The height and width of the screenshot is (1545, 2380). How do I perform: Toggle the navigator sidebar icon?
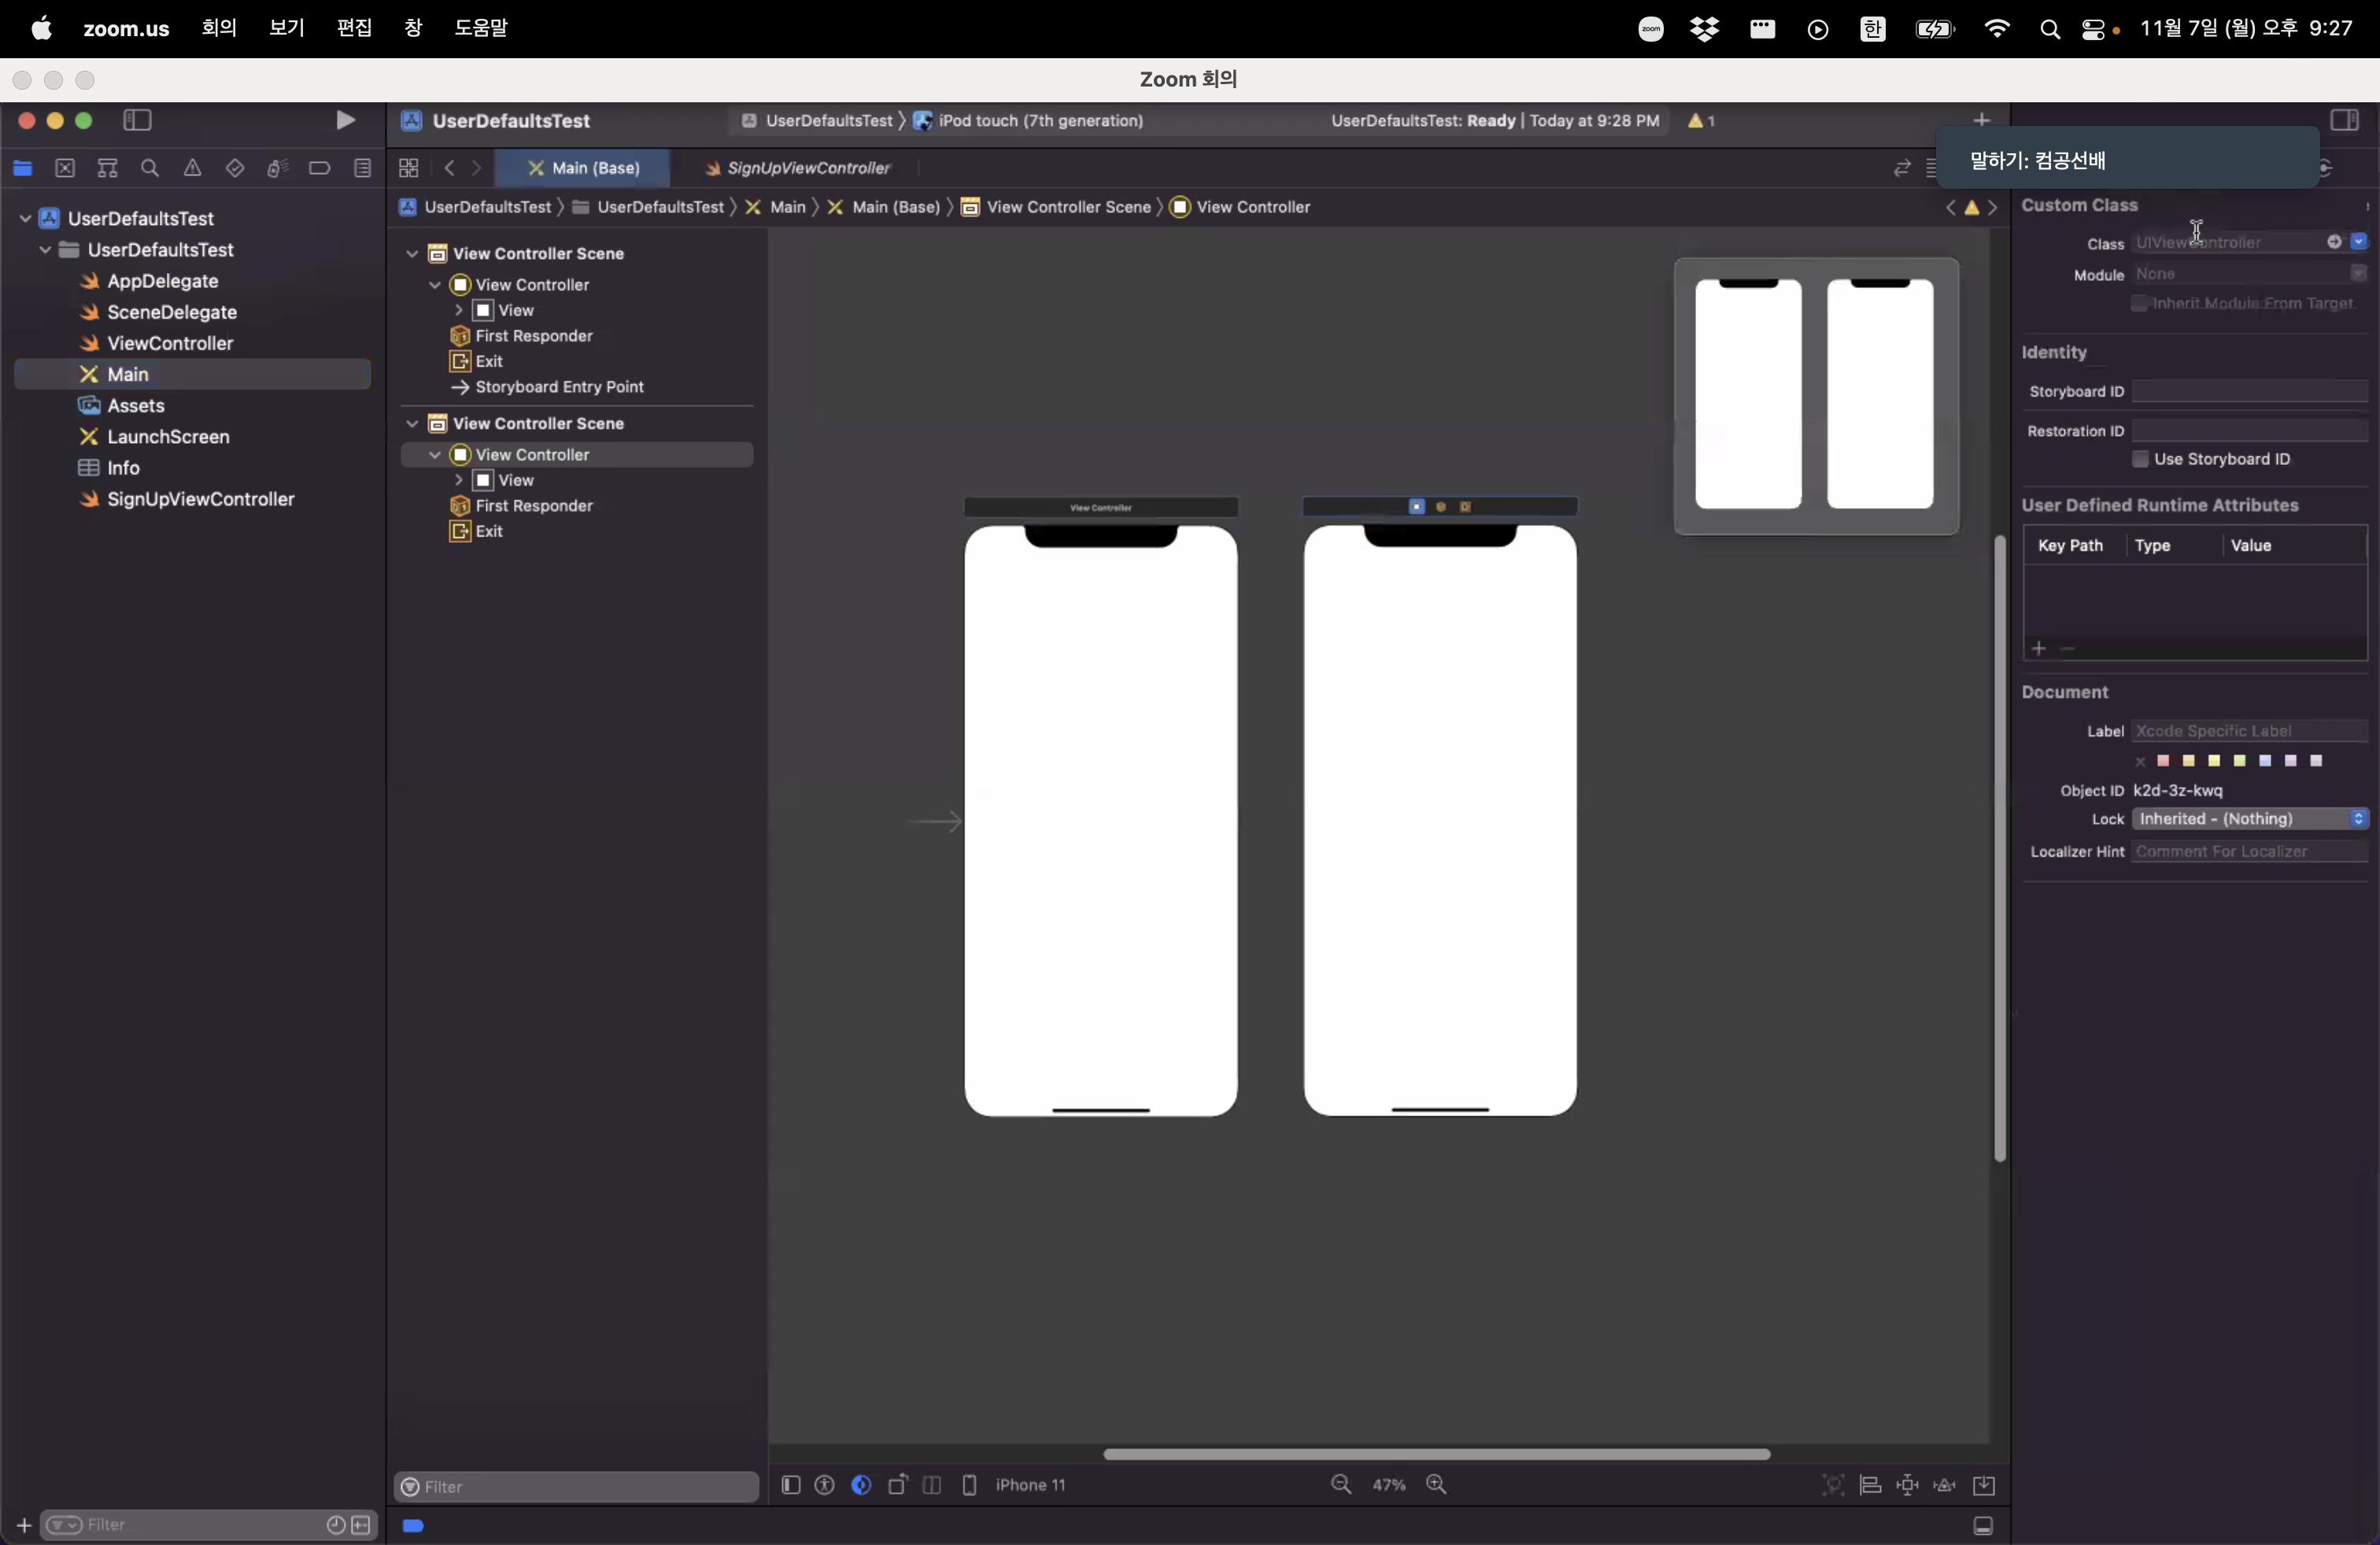137,121
